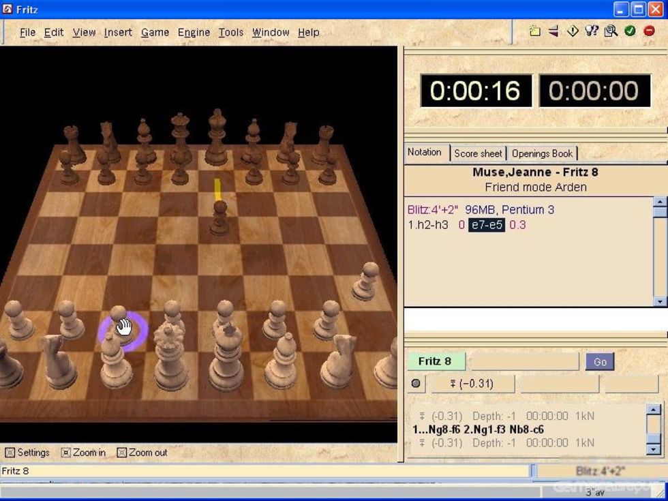Click the white knight on g1
668x501 pixels.
pyautogui.click(x=338, y=362)
